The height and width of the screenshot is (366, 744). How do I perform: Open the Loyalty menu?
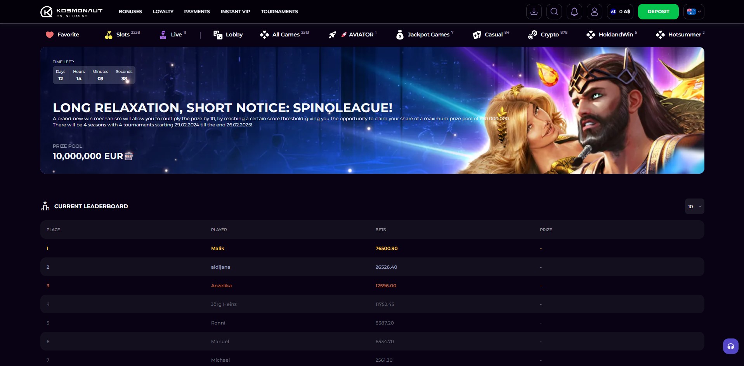pyautogui.click(x=163, y=12)
